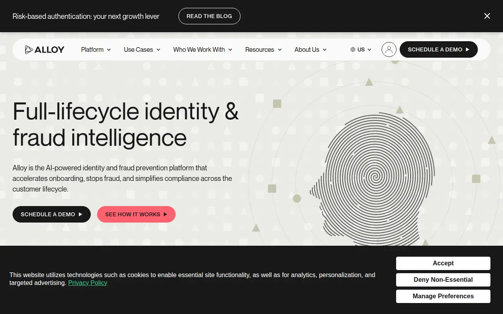Expand the About Us chevron

(325, 50)
